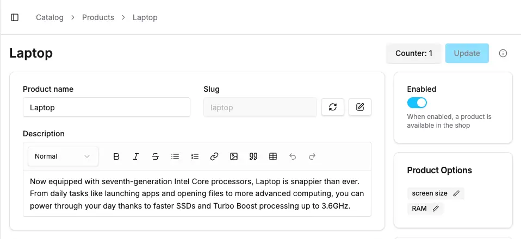The height and width of the screenshot is (239, 521).
Task: Insert a numbered list
Action: pyautogui.click(x=195, y=156)
